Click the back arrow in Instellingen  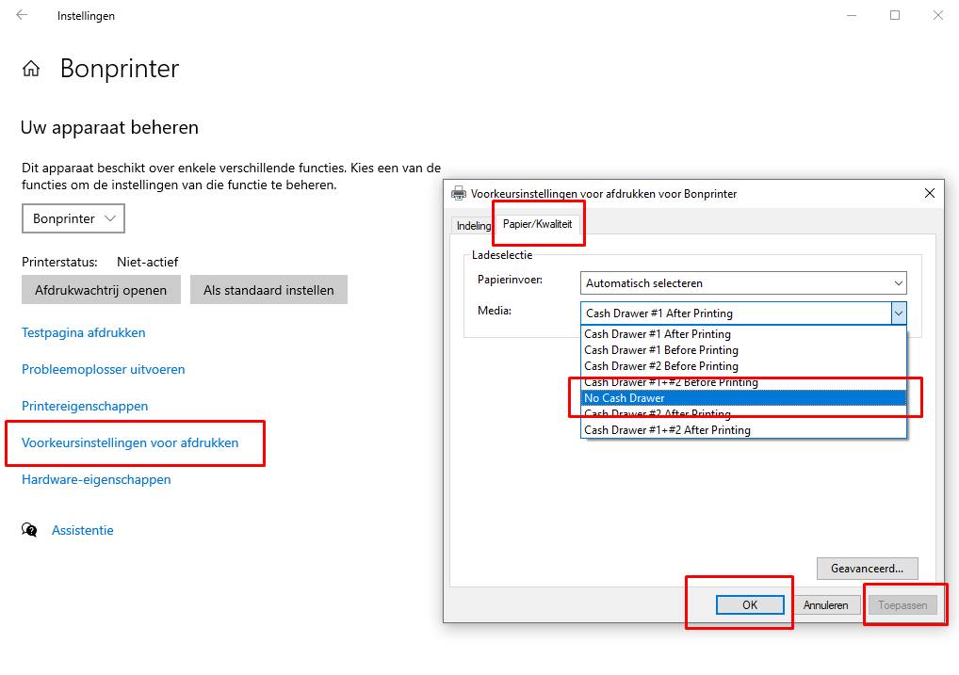pos(22,15)
